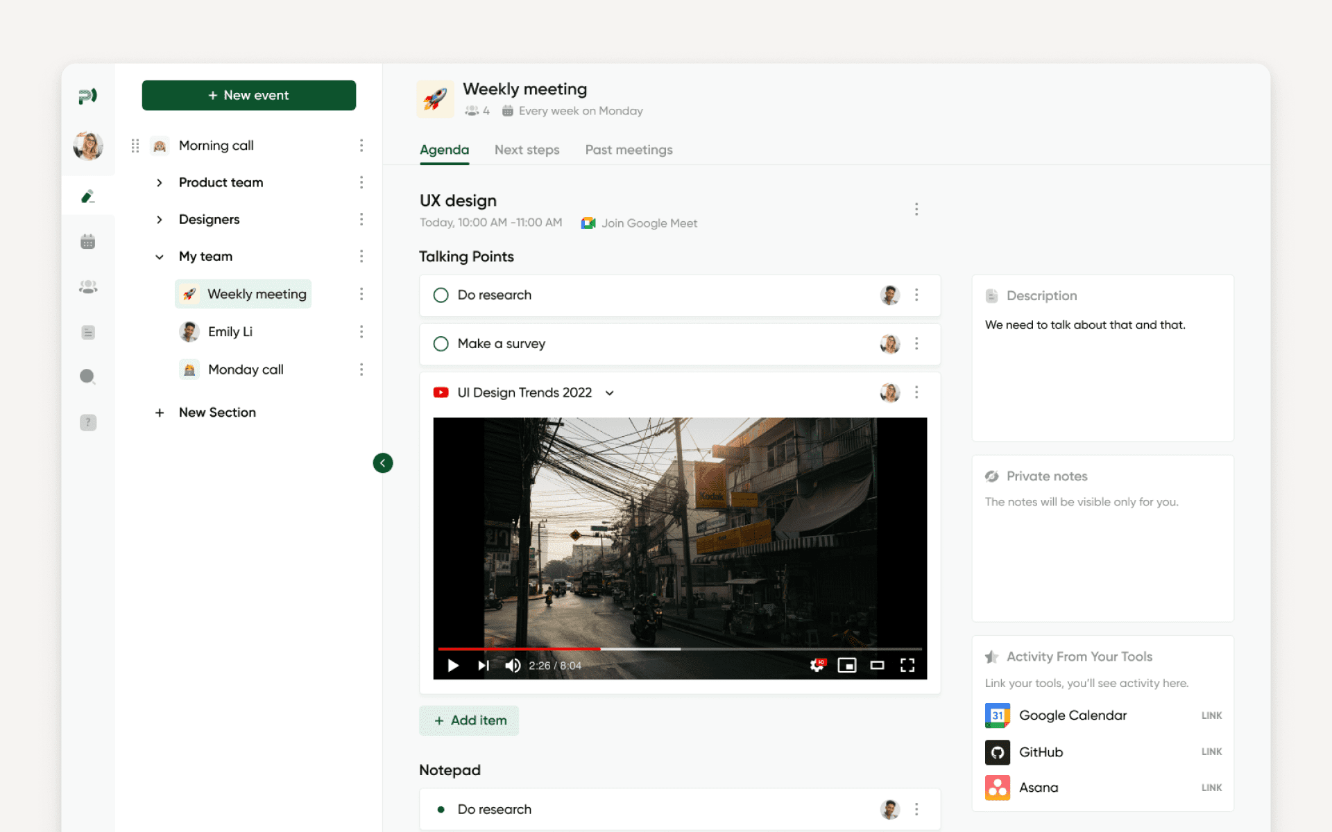Collapse the My team section
1332x832 pixels.
coord(160,256)
